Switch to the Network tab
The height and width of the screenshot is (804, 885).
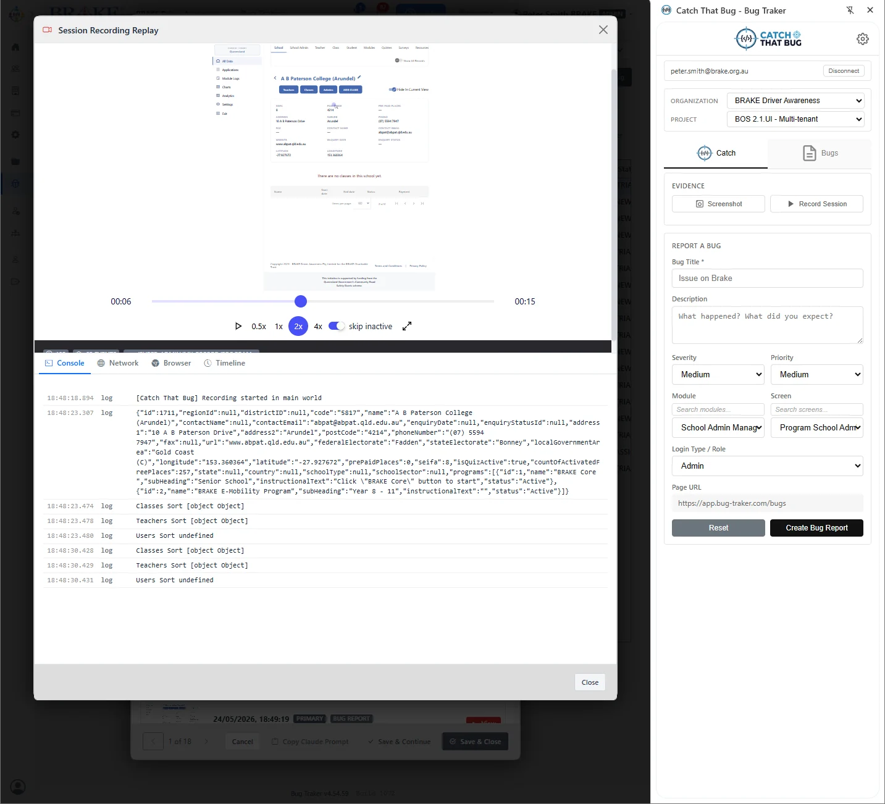pos(118,363)
